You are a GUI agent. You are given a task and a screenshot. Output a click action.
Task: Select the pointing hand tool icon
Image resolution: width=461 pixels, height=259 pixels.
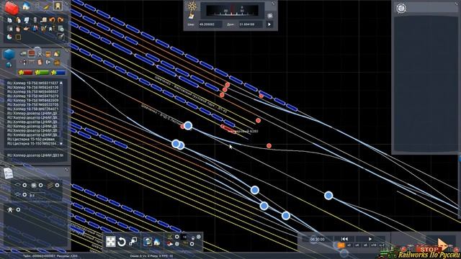[27, 29]
